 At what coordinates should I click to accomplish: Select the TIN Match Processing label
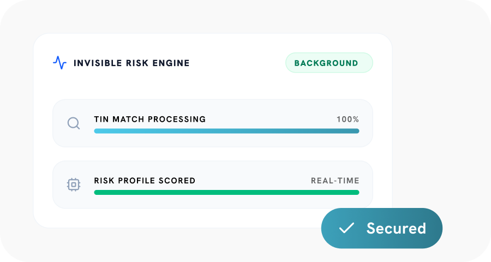tap(149, 119)
